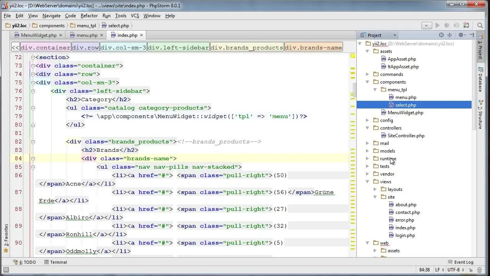Click div.left-sidebar breadcrumb

pos(178,48)
